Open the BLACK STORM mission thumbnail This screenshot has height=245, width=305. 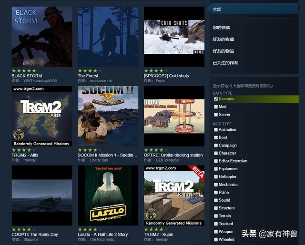[x=42, y=37]
